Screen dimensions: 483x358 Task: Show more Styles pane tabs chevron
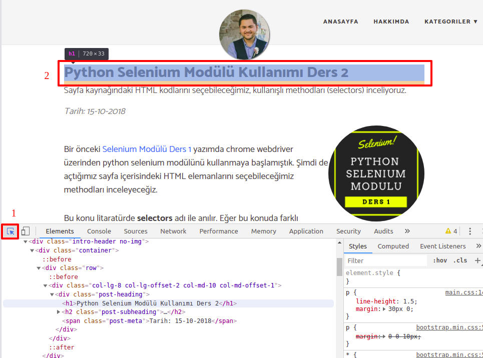click(478, 246)
